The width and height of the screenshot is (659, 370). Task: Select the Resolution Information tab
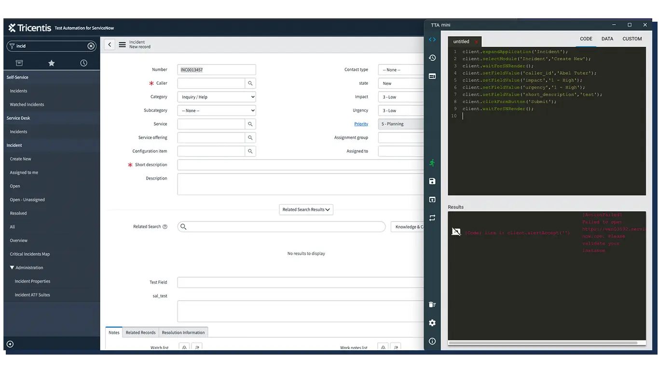point(183,332)
